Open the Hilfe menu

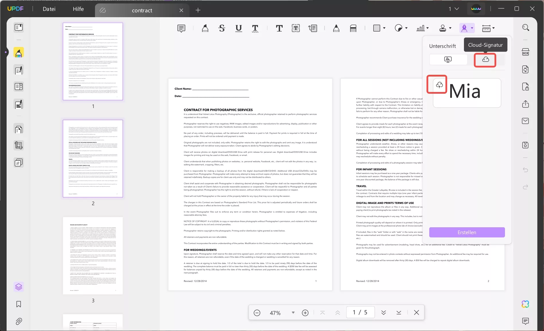(x=78, y=9)
